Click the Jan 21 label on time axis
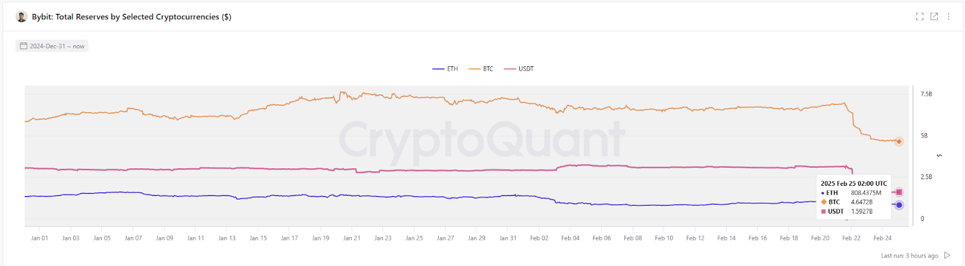 pyautogui.click(x=352, y=238)
